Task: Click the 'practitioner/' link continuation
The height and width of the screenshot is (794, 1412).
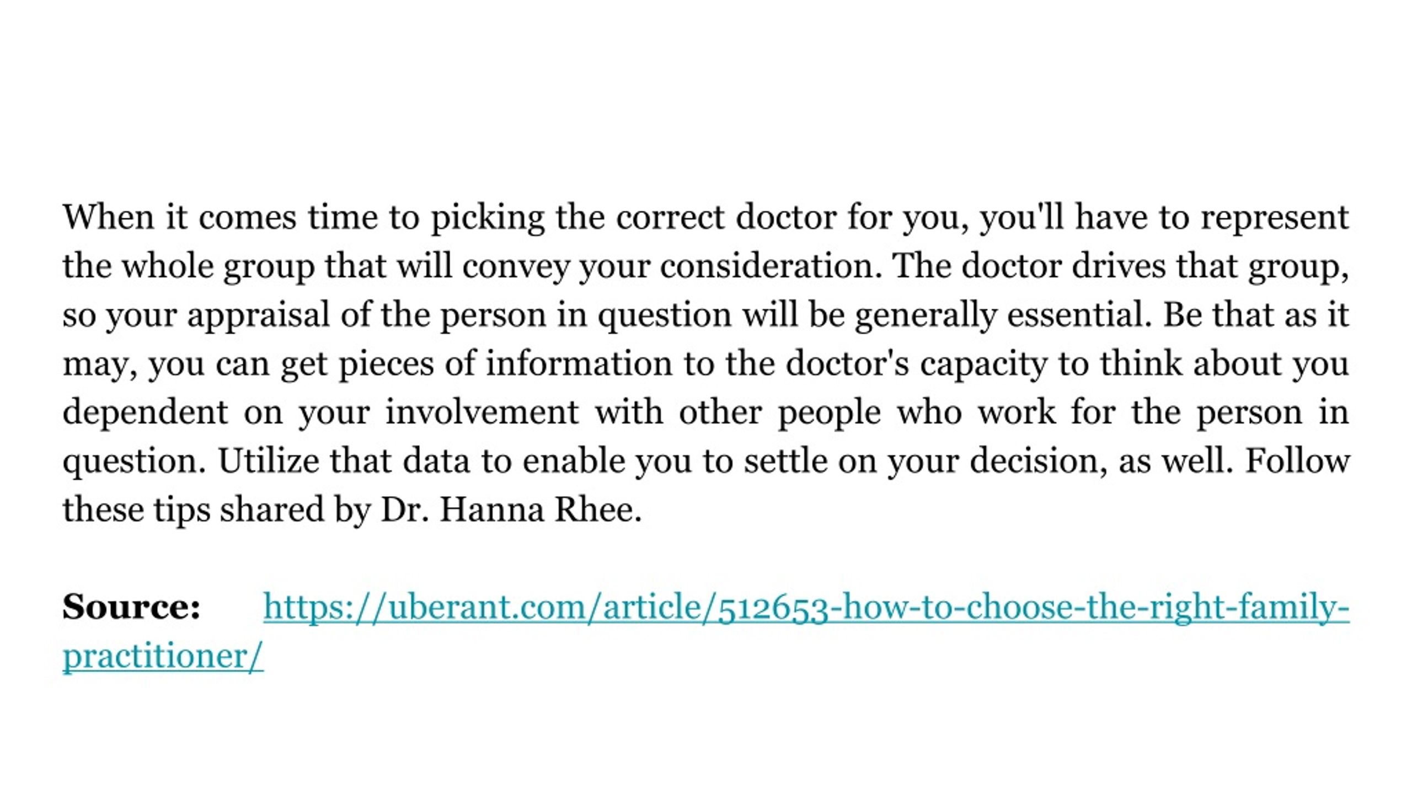Action: (163, 657)
